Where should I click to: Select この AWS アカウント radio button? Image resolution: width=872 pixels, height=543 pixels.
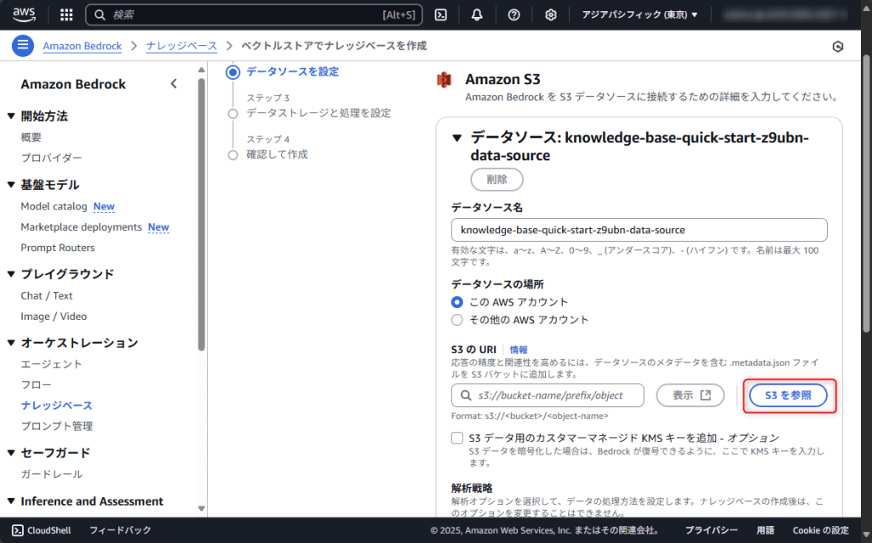pyautogui.click(x=457, y=302)
